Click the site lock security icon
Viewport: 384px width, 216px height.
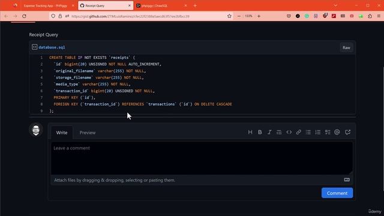(60, 16)
